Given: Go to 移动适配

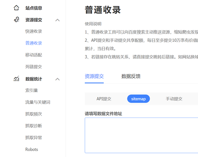Looking at the screenshot, I should click(34, 55).
